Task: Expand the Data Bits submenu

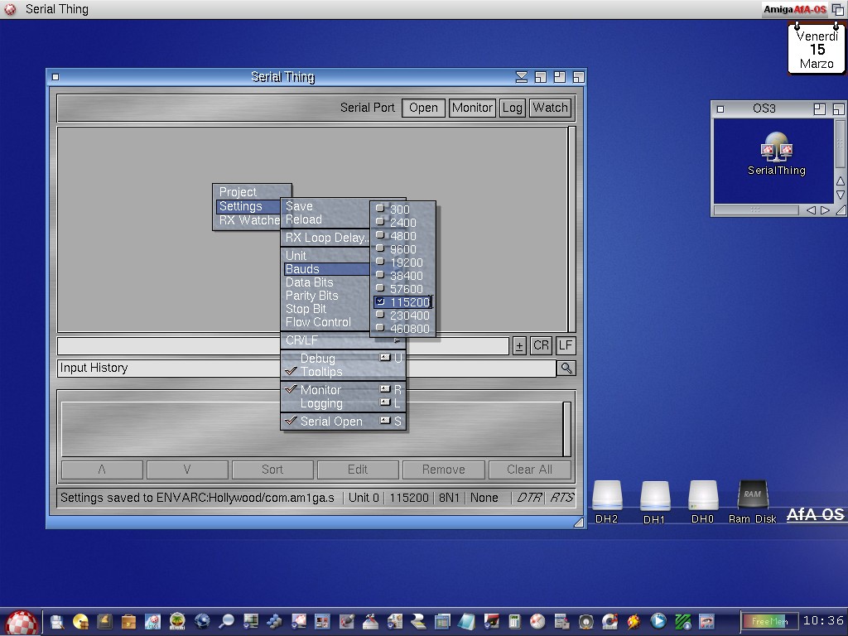Action: tap(310, 282)
